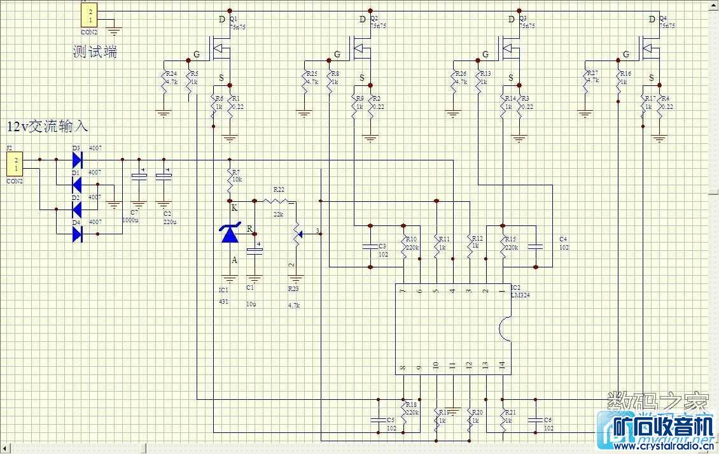Select the 测试端 text label

[95, 52]
